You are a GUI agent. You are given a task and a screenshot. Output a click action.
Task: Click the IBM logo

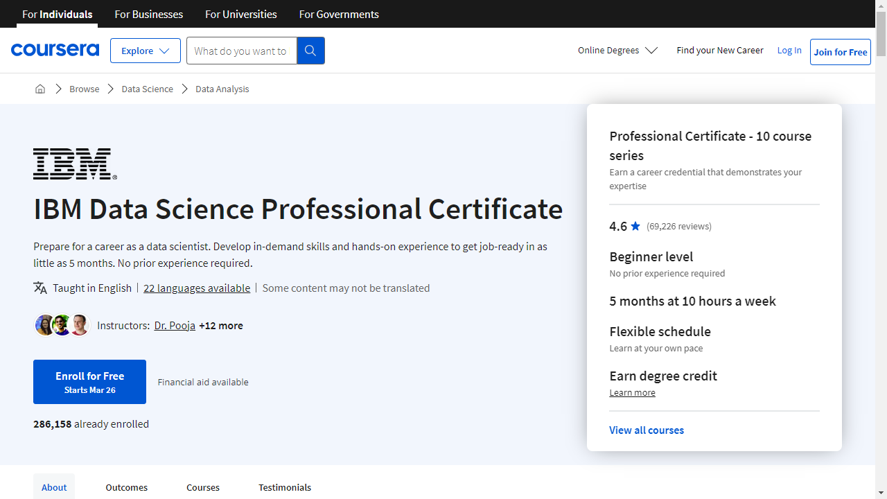(x=75, y=164)
